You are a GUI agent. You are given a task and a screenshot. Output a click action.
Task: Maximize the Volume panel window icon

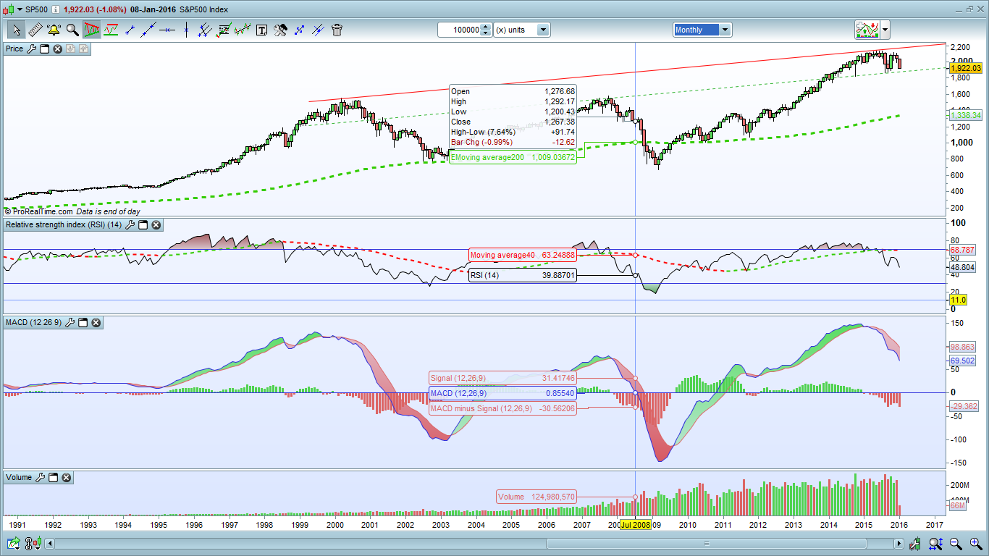(54, 477)
